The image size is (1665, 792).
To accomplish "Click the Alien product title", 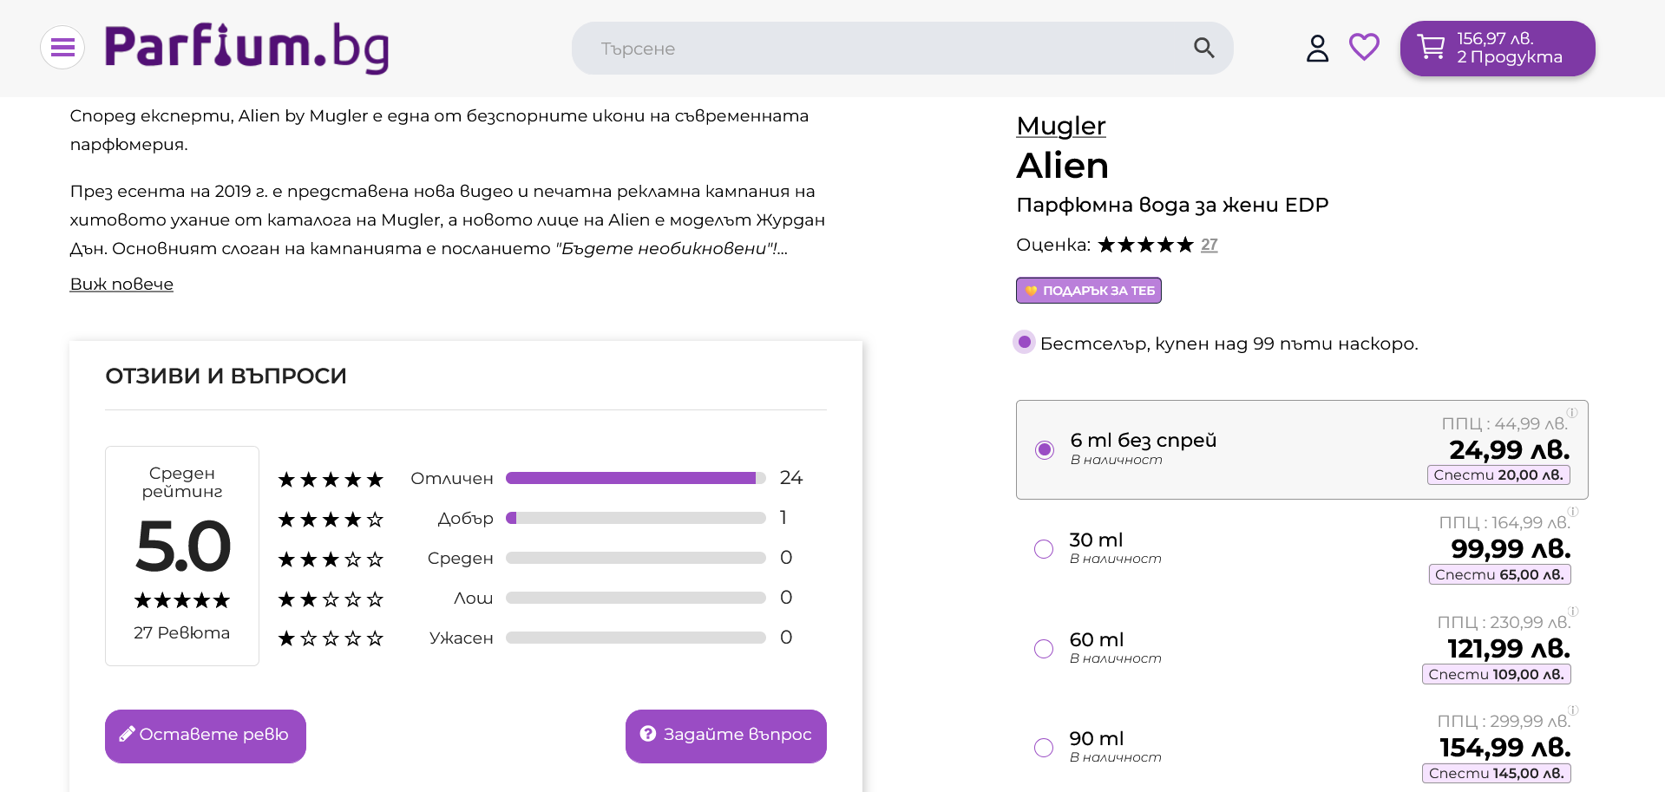I will (1062, 166).
